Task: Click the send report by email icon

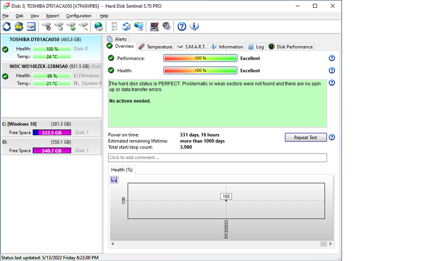Action: (126, 26)
